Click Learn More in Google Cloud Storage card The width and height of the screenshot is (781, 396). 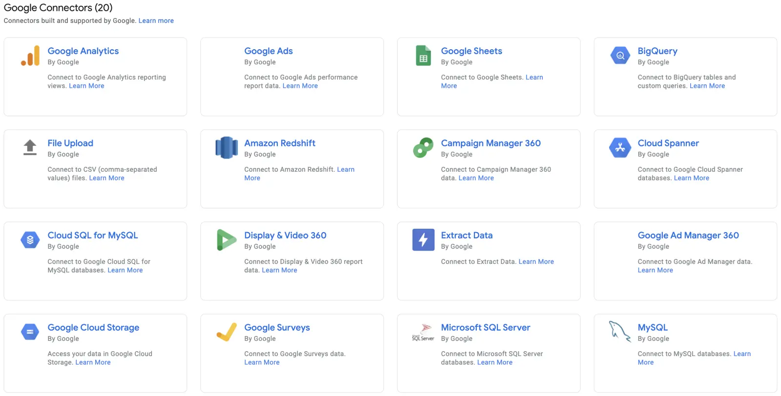(93, 362)
